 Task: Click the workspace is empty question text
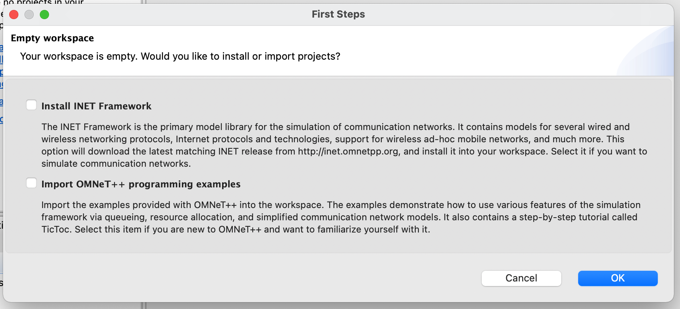(180, 56)
